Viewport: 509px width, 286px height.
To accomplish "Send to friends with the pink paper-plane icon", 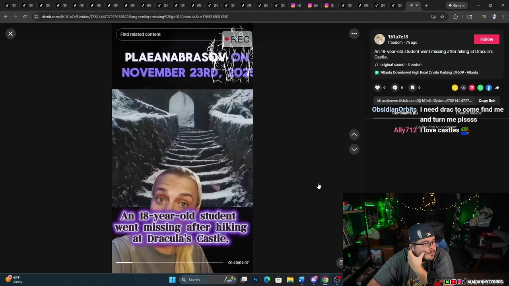I will pyautogui.click(x=472, y=88).
